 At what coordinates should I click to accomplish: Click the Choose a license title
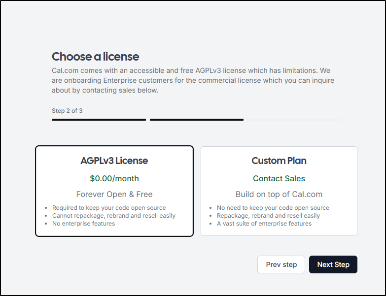tap(95, 57)
